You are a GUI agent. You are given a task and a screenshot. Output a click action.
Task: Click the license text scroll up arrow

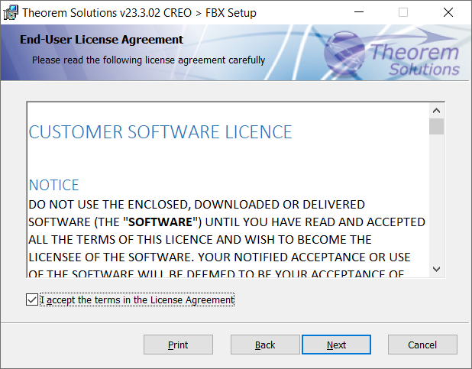pos(436,111)
